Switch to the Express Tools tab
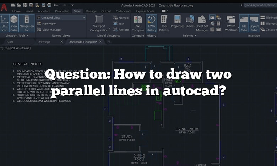Image resolution: width=277 pixels, height=166 pixels. pos(145,11)
